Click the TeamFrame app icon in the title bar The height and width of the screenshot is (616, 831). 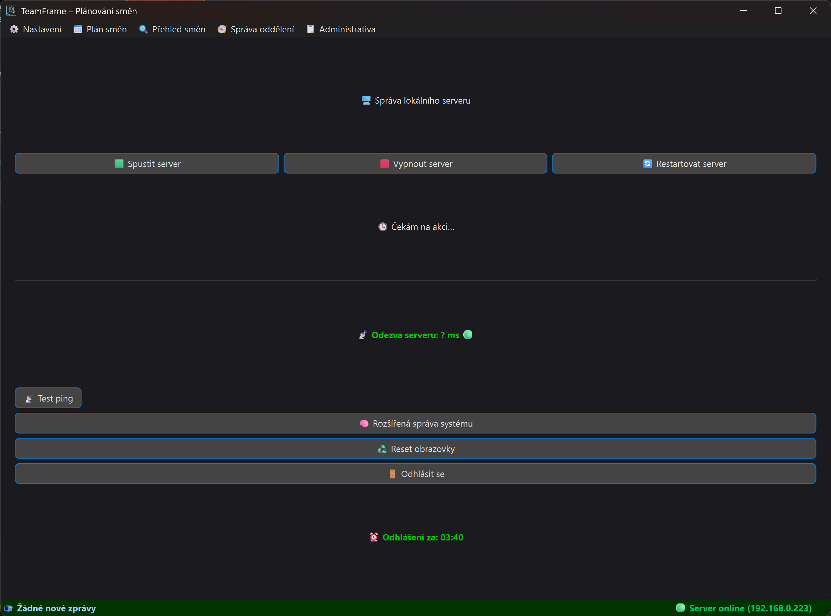tap(11, 11)
